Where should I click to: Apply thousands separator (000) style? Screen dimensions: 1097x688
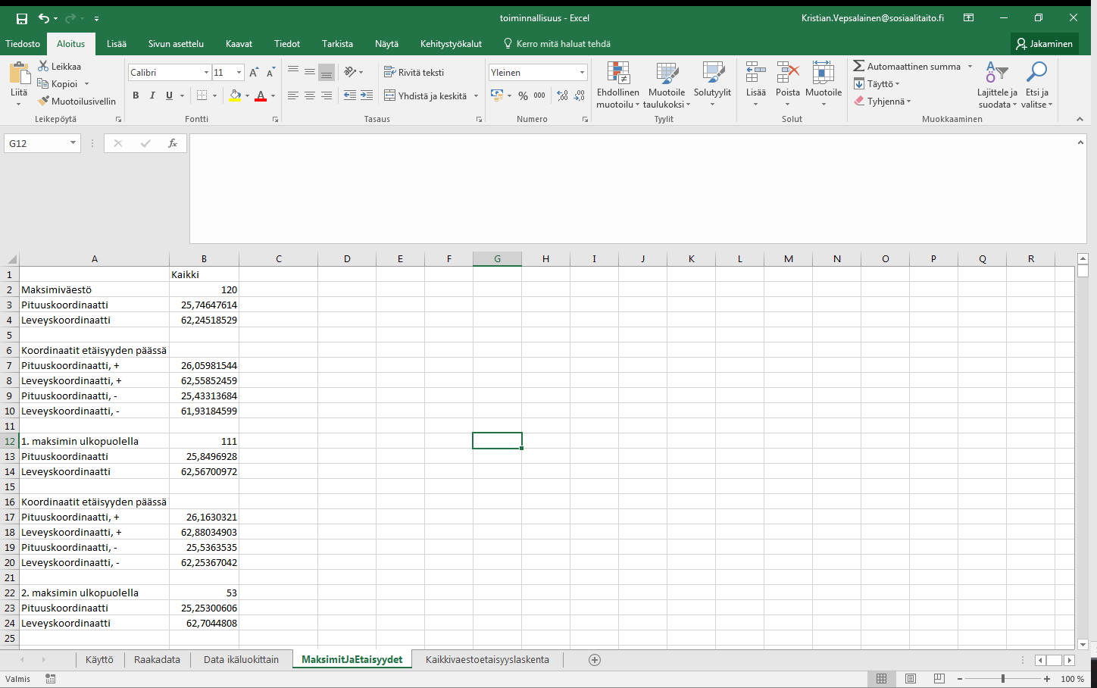(539, 95)
